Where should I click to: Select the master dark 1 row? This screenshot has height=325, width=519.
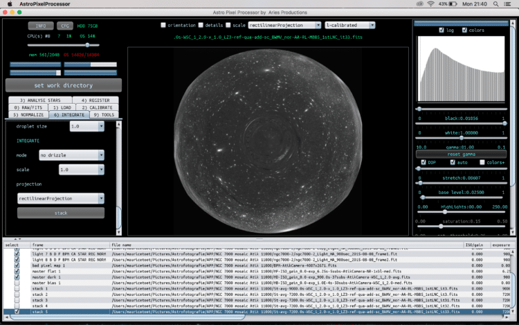pos(257,277)
